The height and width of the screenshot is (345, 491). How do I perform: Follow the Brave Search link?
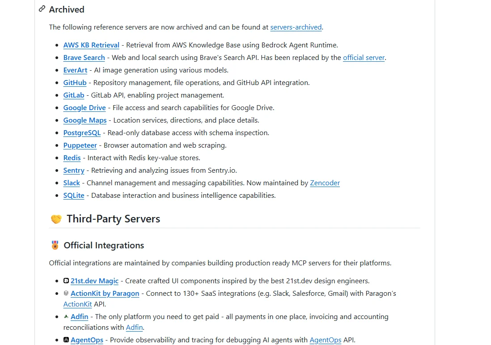coord(84,58)
